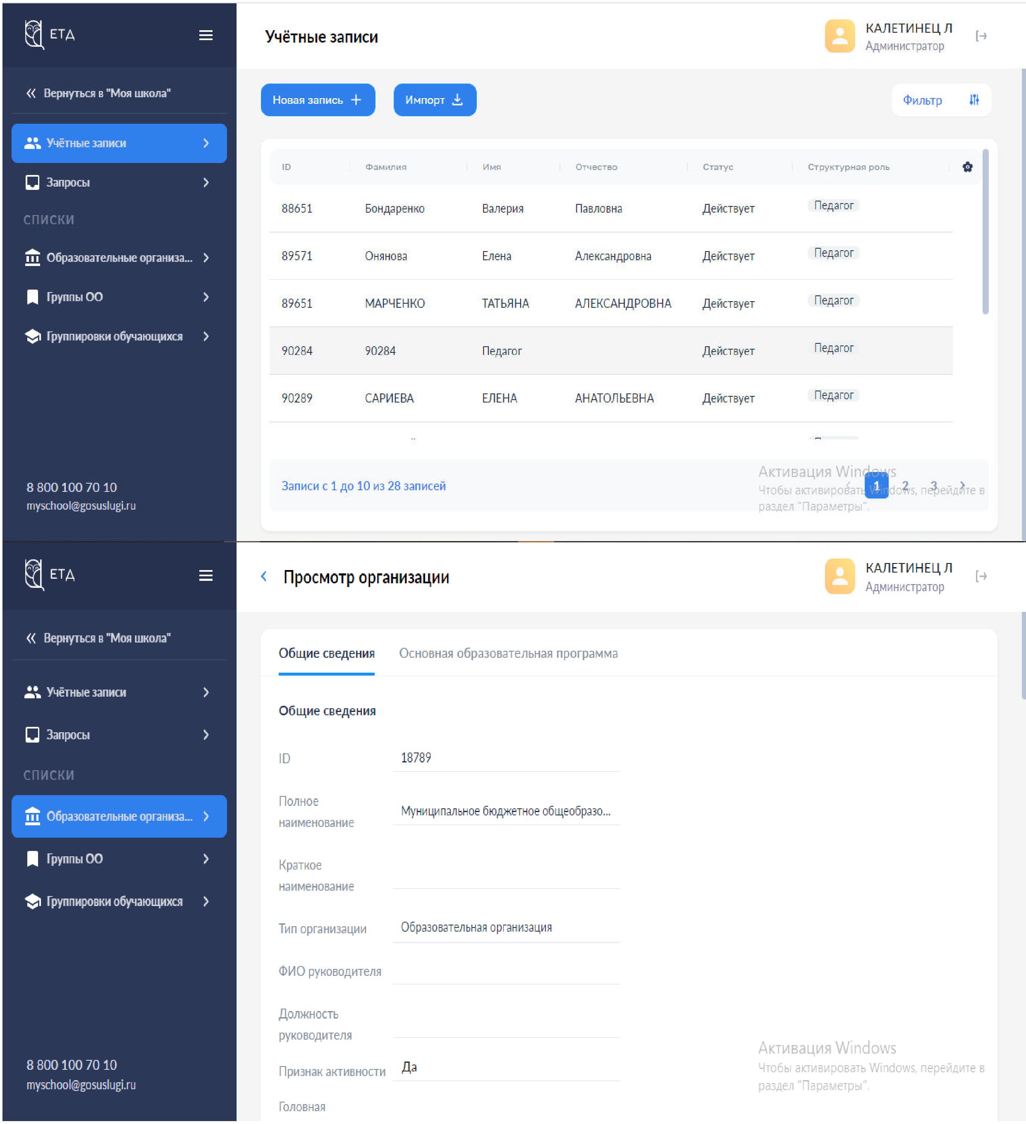1026x1124 pixels.
Task: Select Запросы label in top sidebar
Action: coord(68,182)
